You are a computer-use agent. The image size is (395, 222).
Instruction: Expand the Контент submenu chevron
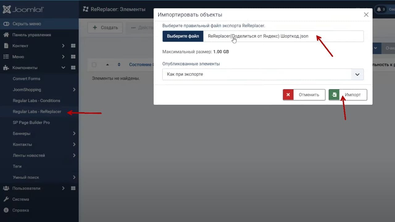(x=63, y=46)
